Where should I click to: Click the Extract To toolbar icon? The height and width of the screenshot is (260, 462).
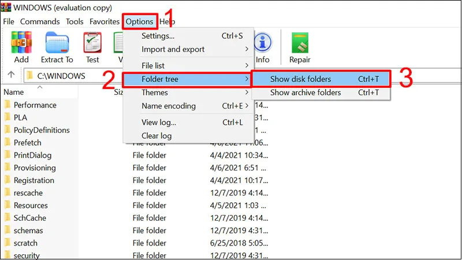tap(57, 43)
